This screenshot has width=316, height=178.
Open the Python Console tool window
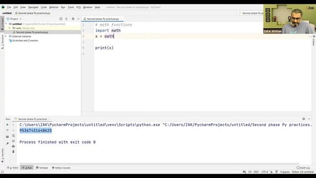click(61, 168)
